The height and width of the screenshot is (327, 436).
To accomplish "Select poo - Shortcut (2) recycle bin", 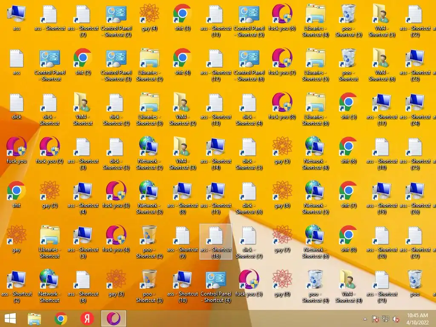I will click(149, 242).
